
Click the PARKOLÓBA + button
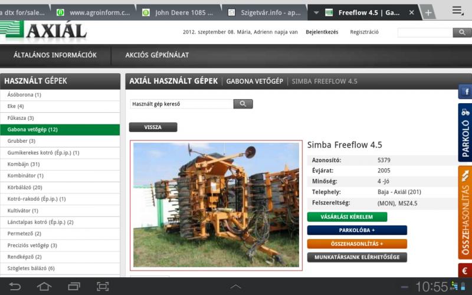coord(357,230)
